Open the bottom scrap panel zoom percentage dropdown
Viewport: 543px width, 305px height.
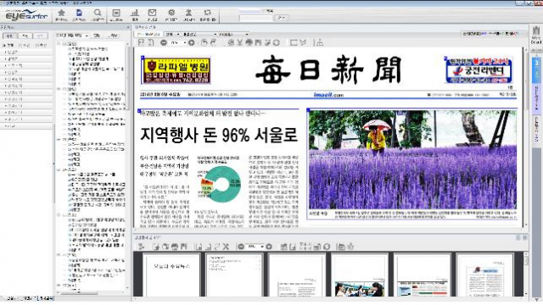pos(262,247)
